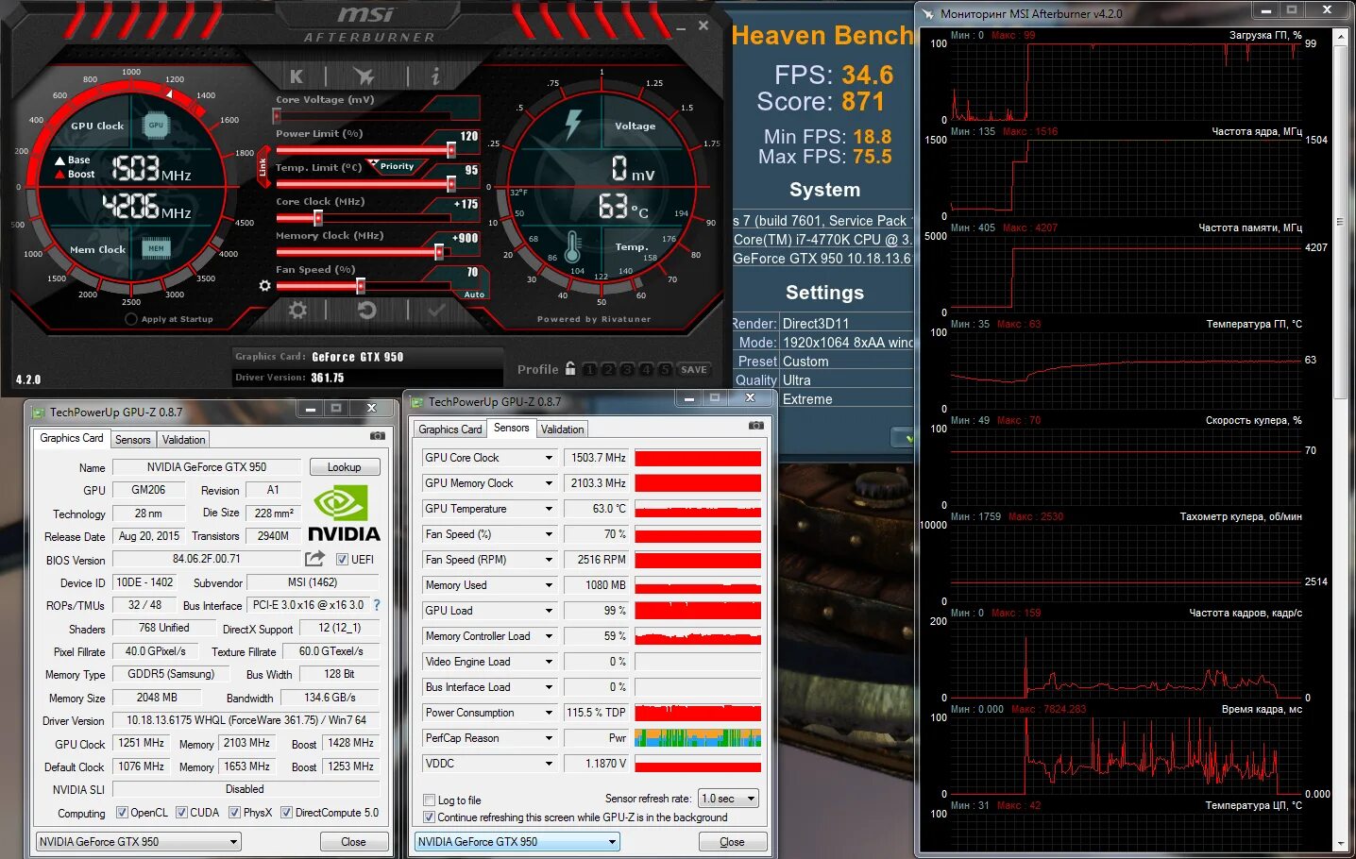Select Sensors tab in GPU-Z sensor readings window
Screen dimensions: 1356x859
[512, 428]
